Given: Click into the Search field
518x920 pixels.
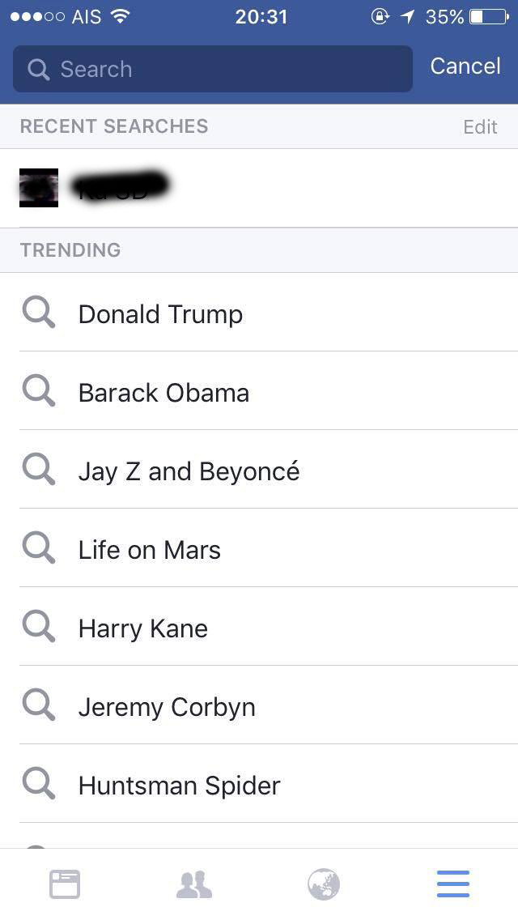Looking at the screenshot, I should point(227,70).
